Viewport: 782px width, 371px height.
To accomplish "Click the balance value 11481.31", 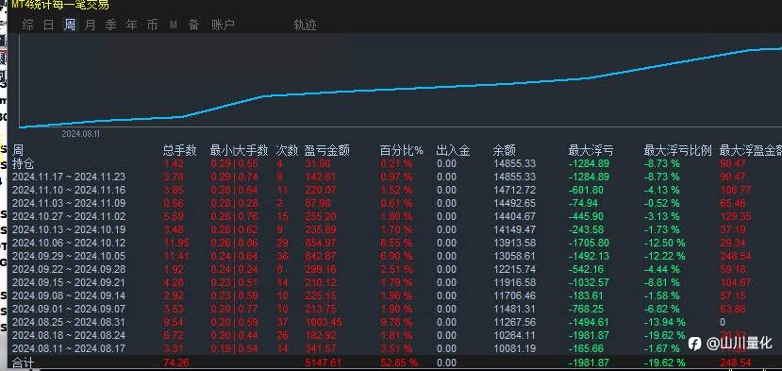I will pyautogui.click(x=514, y=309).
